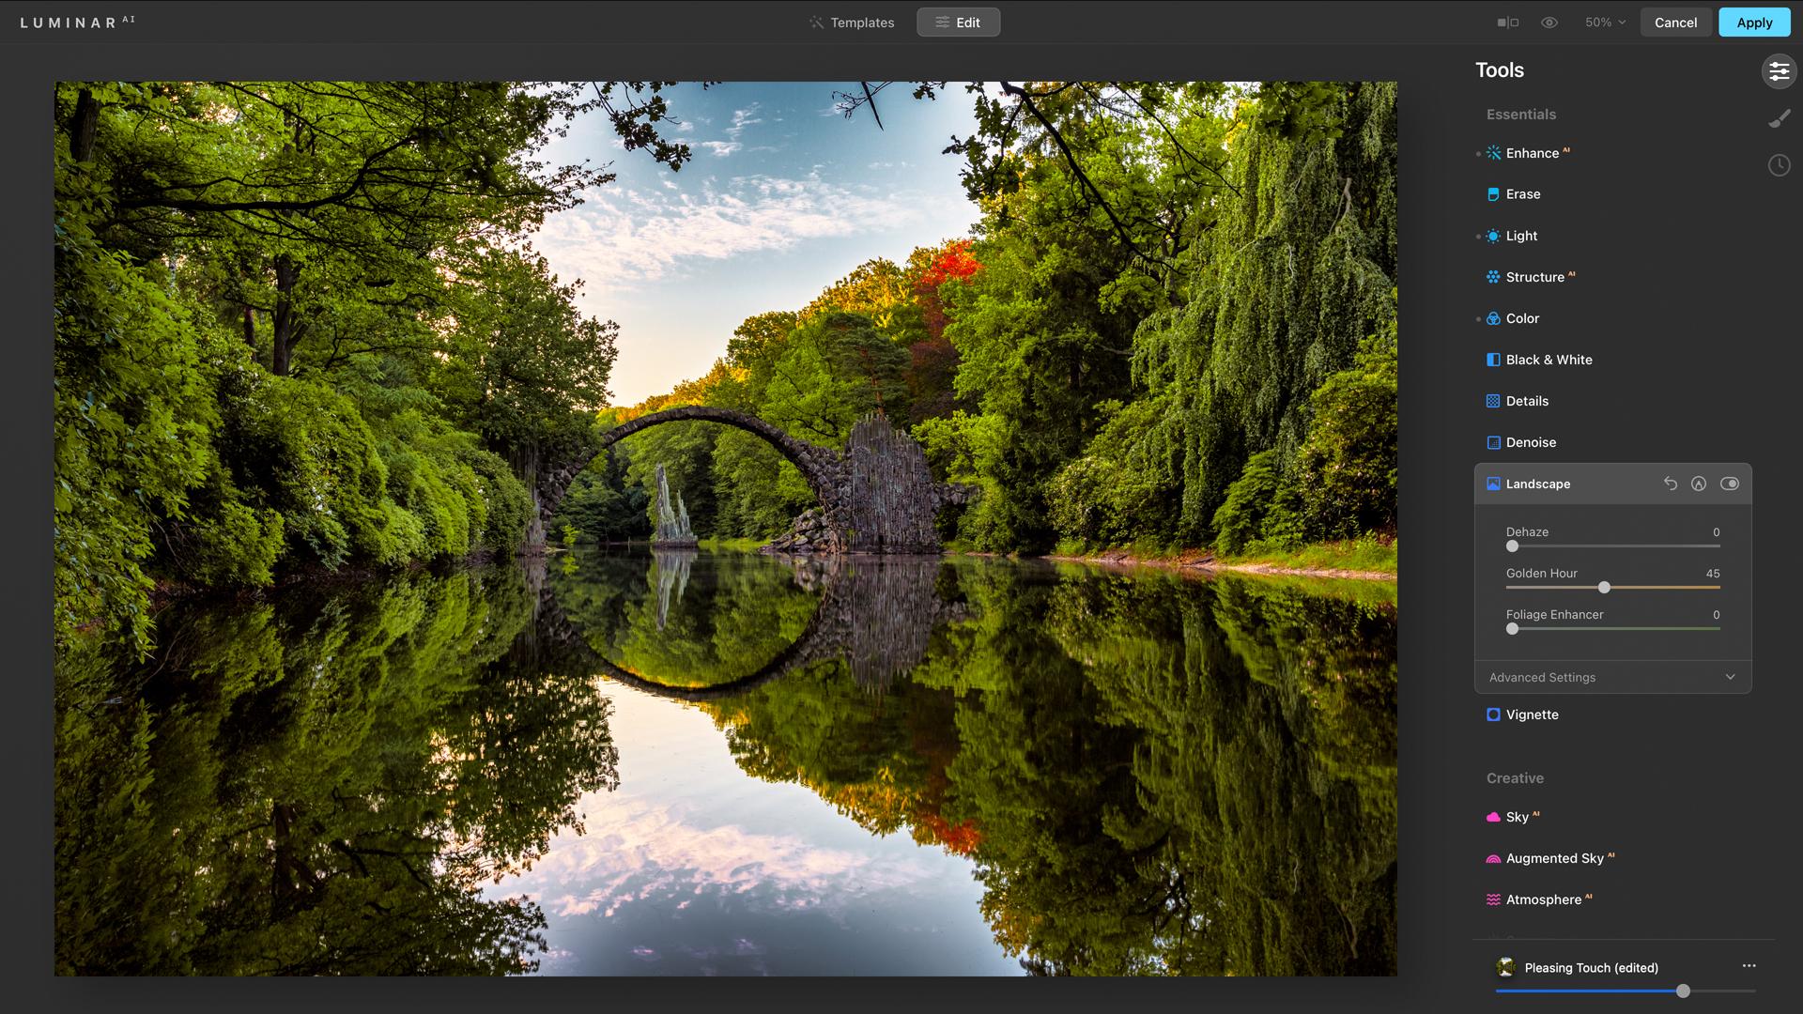Image resolution: width=1803 pixels, height=1014 pixels.
Task: Select the Color tool
Action: 1522,317
